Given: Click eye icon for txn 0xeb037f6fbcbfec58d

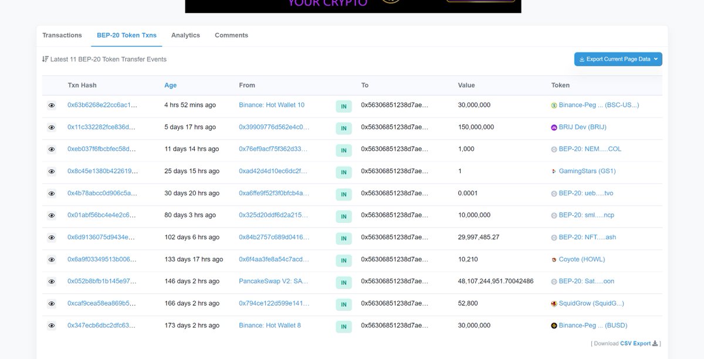Looking at the screenshot, I should (x=52, y=150).
